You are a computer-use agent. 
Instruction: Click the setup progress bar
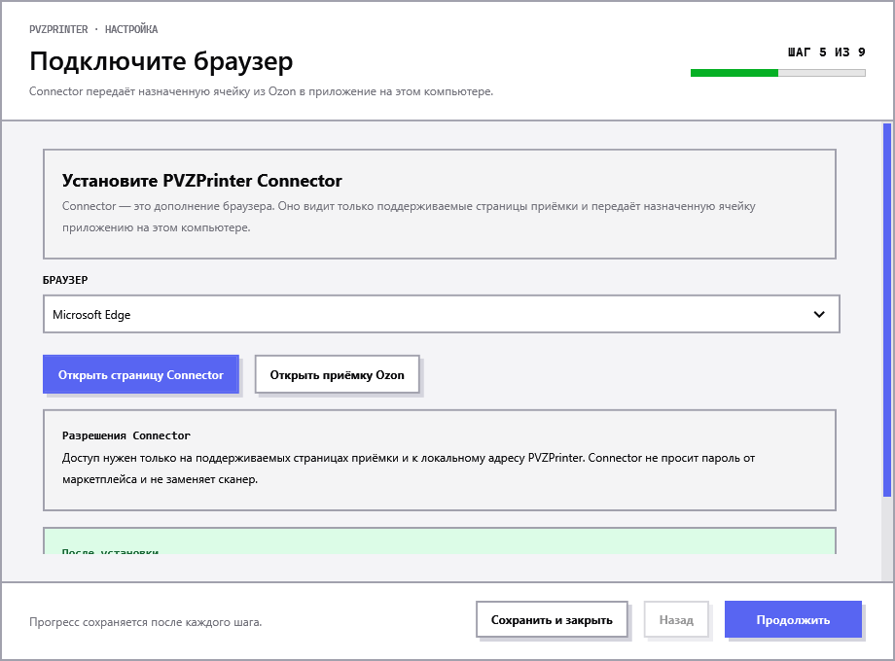coord(778,73)
